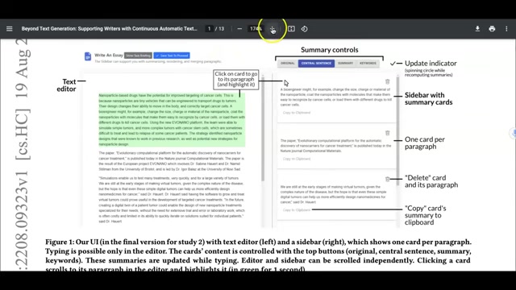
Task: Download the PDF file
Action: pyautogui.click(x=477, y=29)
